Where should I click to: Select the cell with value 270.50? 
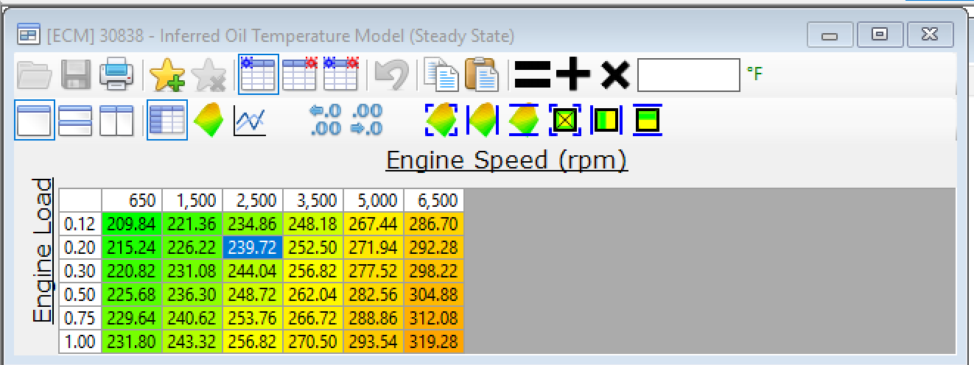click(x=313, y=341)
